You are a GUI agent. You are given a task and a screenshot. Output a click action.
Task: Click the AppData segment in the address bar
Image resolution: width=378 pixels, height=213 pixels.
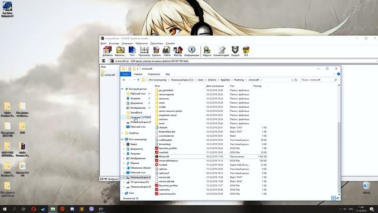(225, 80)
